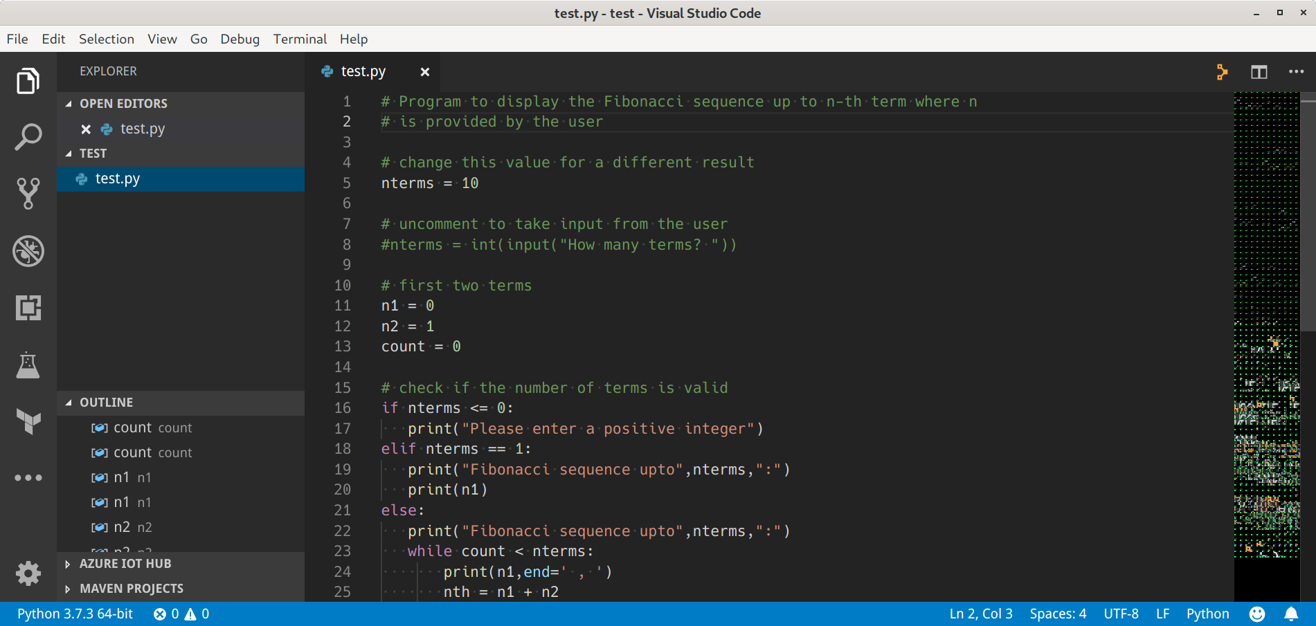Image resolution: width=1316 pixels, height=626 pixels.
Task: Open indentation settings via Spaces: 4
Action: (1057, 613)
